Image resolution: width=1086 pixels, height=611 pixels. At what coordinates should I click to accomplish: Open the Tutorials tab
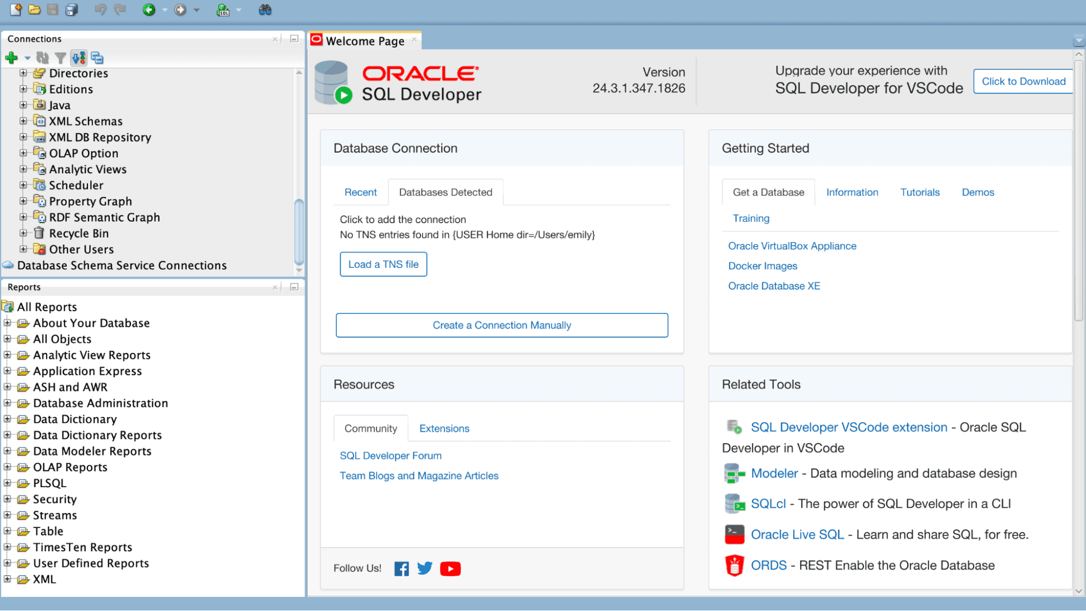click(x=920, y=192)
